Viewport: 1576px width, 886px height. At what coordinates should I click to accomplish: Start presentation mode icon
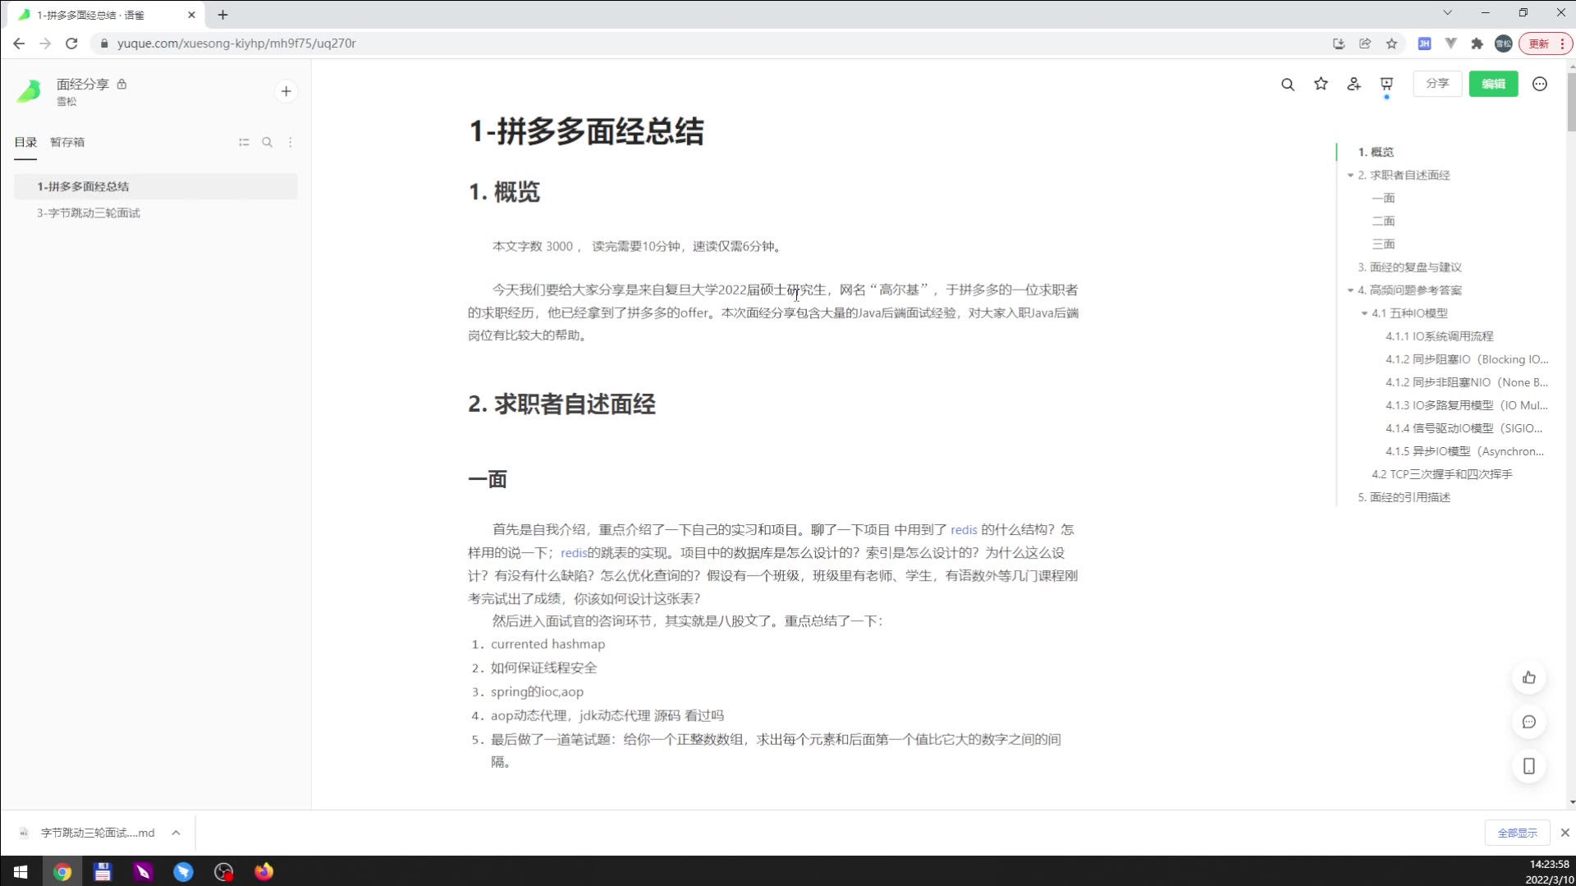tap(1386, 84)
